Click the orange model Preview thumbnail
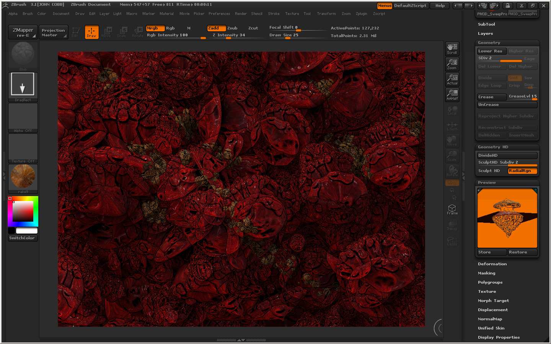Viewport: 551px width, 344px height. (x=507, y=218)
